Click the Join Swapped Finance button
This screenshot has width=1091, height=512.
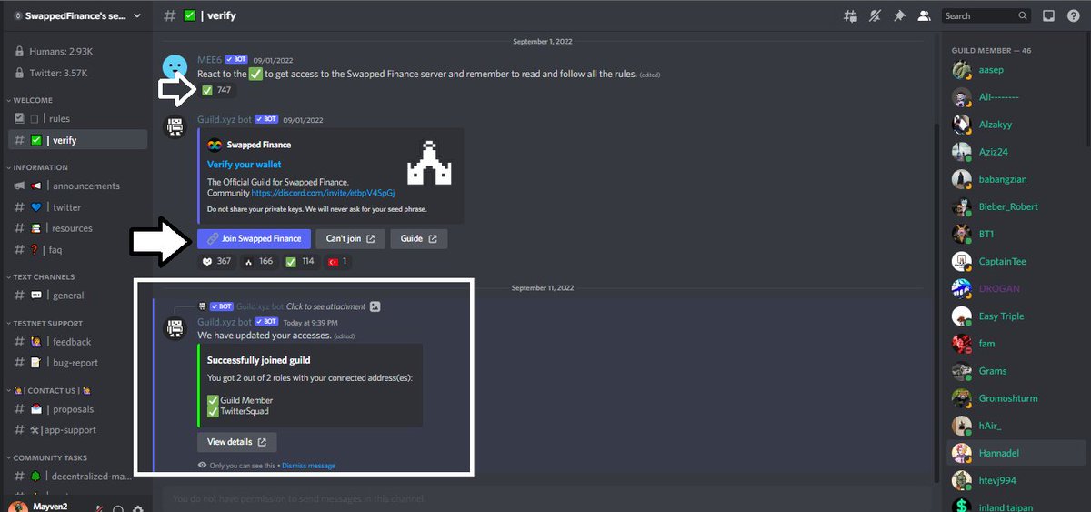[255, 238]
